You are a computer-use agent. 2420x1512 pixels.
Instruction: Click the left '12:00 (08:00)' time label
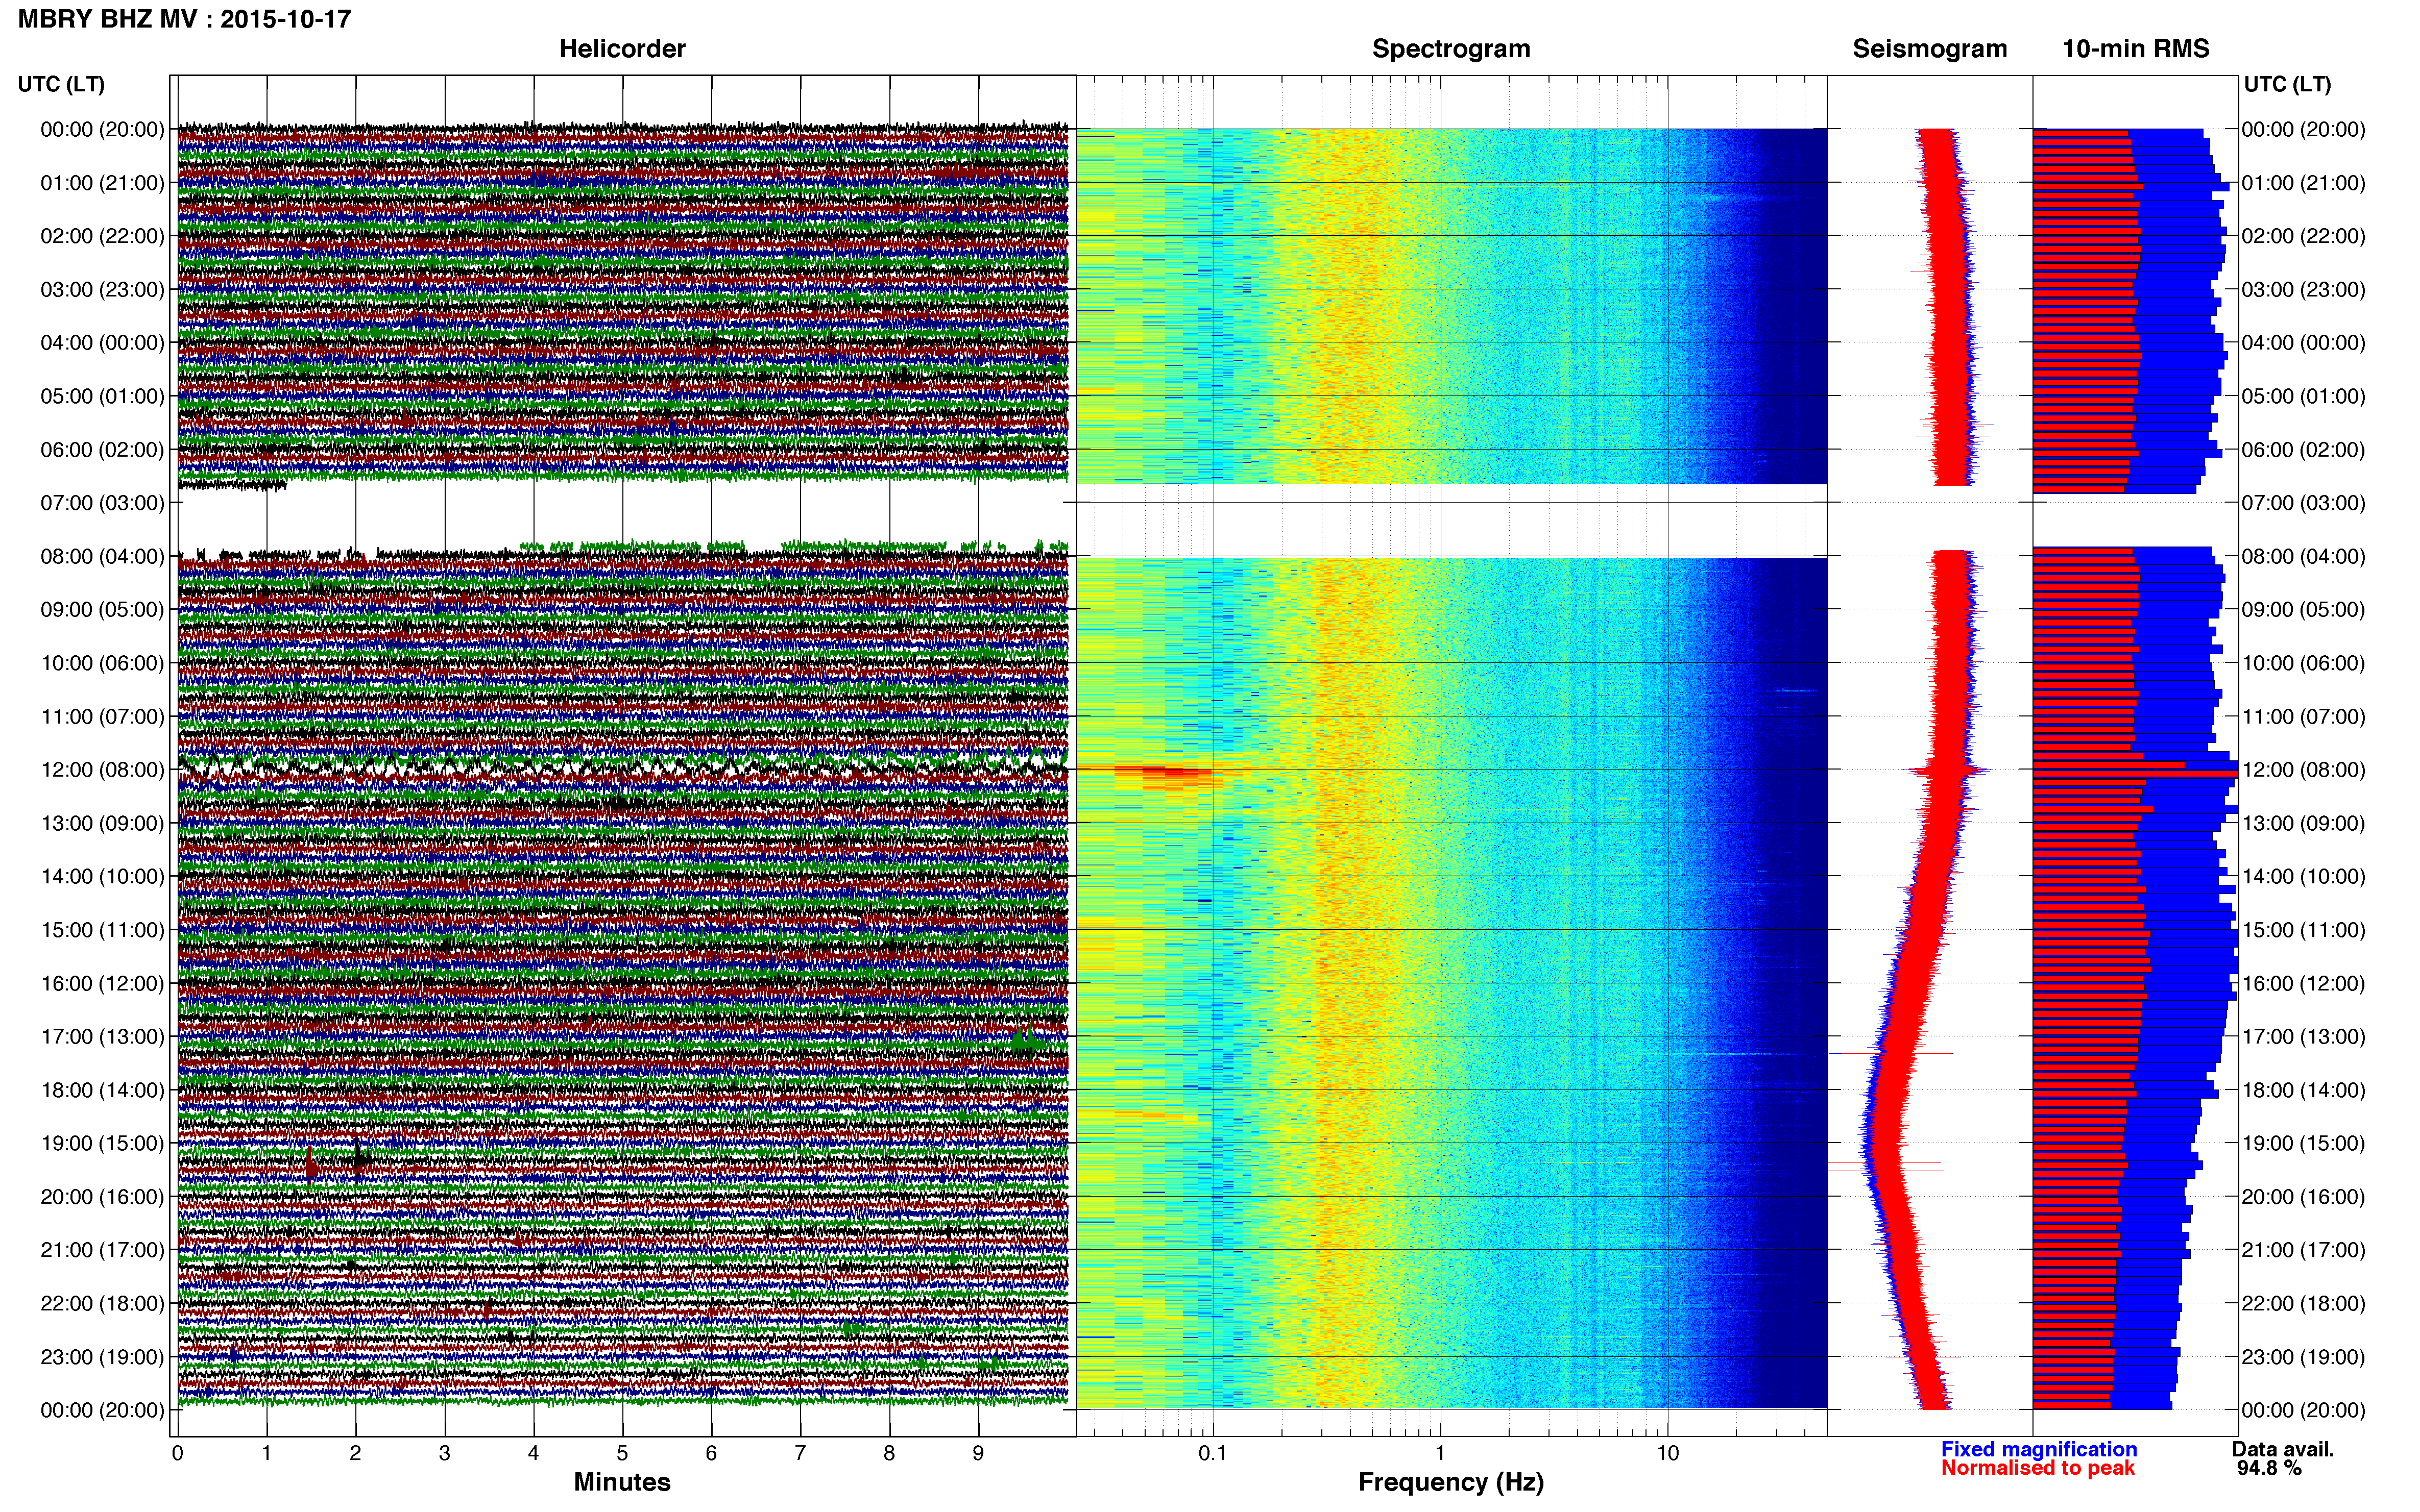click(102, 770)
